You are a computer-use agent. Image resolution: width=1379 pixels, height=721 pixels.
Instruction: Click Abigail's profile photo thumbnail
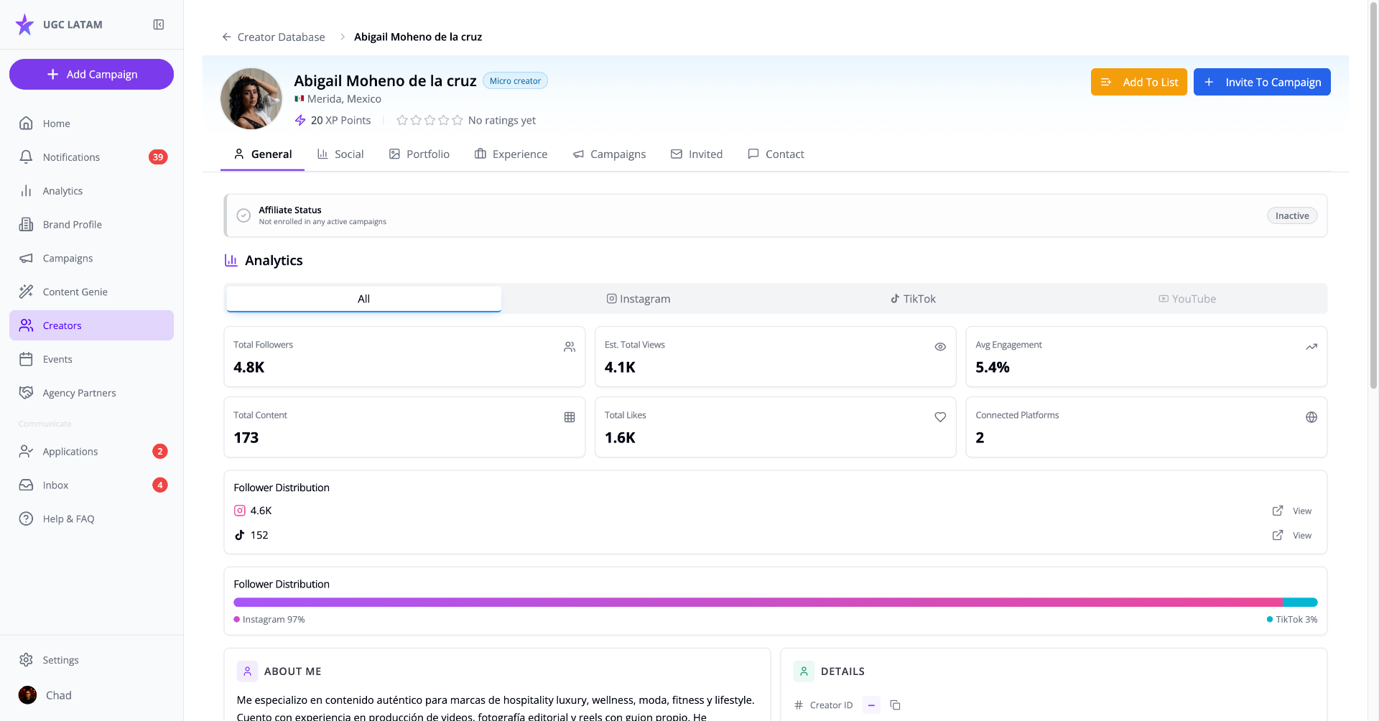pyautogui.click(x=251, y=99)
